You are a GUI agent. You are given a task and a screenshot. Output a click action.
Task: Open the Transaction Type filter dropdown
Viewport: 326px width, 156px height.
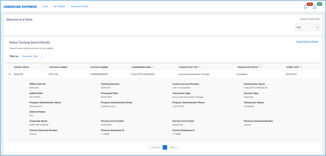31,56
